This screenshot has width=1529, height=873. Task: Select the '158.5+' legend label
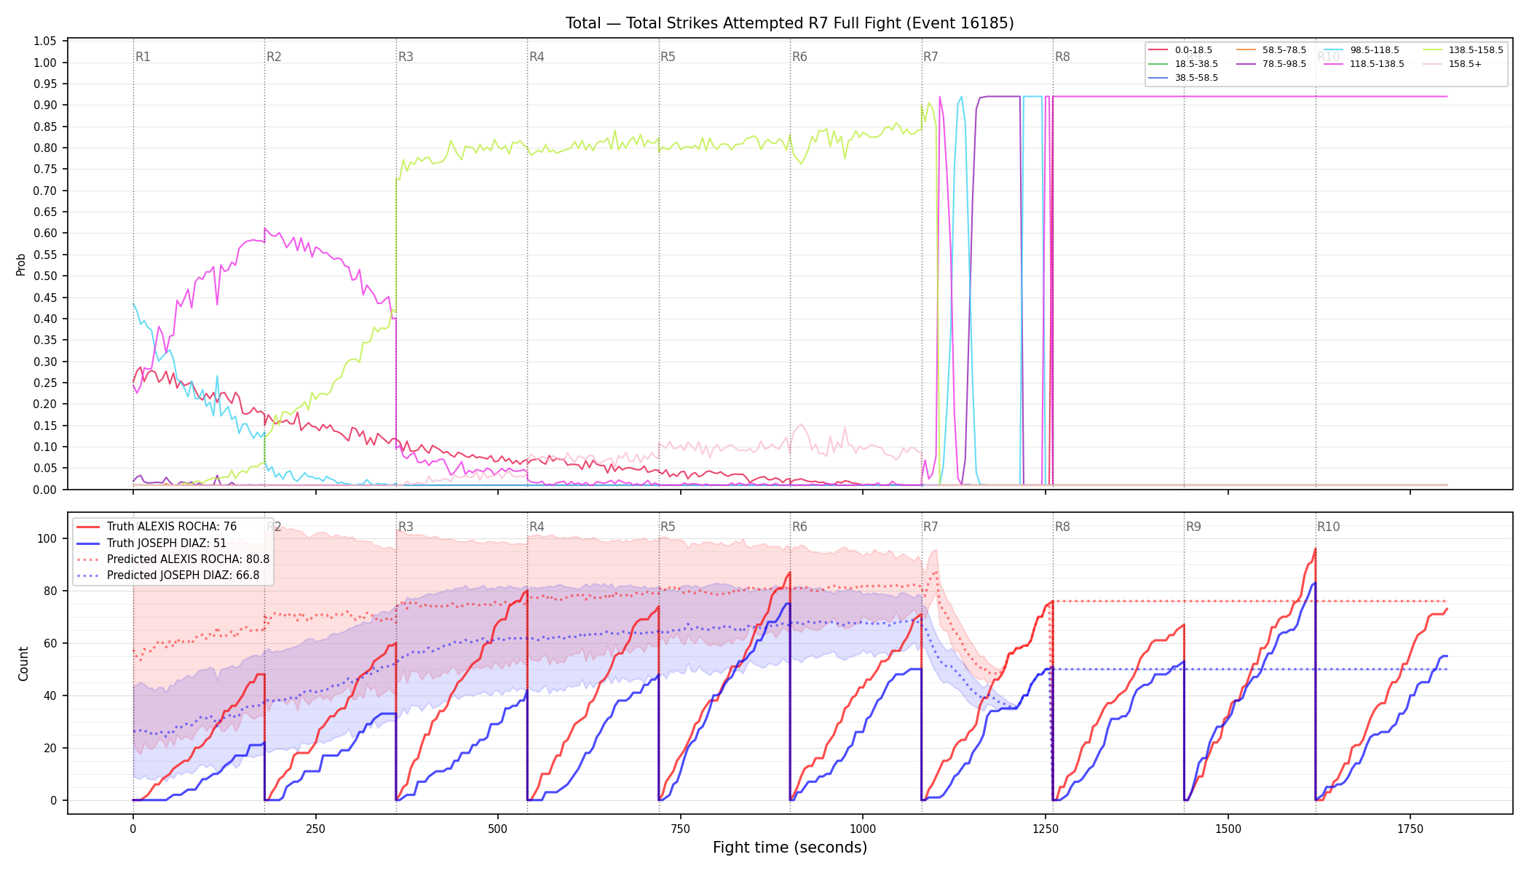click(x=1465, y=64)
